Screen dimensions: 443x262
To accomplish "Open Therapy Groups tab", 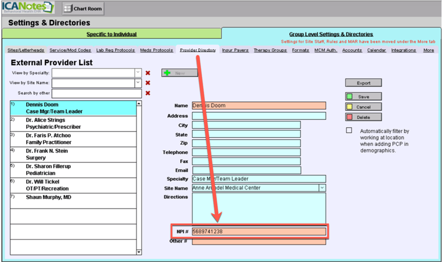I will coord(270,50).
